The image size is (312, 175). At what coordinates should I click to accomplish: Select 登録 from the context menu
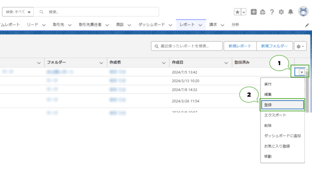tap(282, 105)
